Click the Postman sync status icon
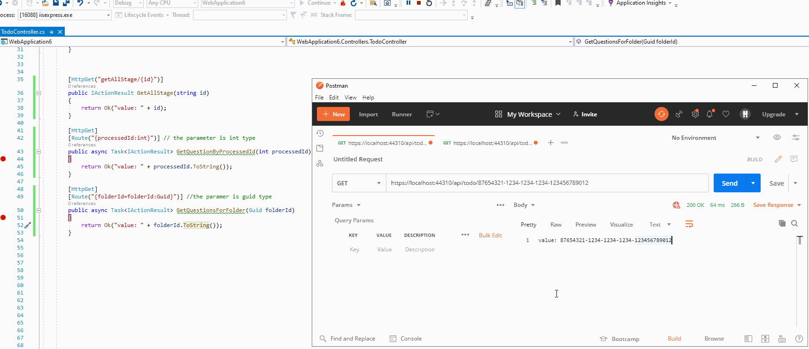 pos(661,114)
